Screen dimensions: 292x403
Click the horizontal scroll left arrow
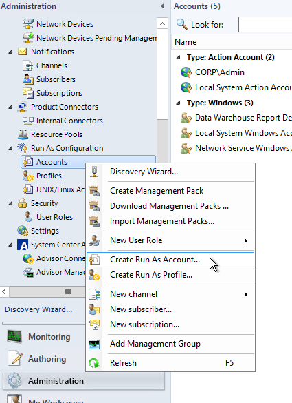4,291
